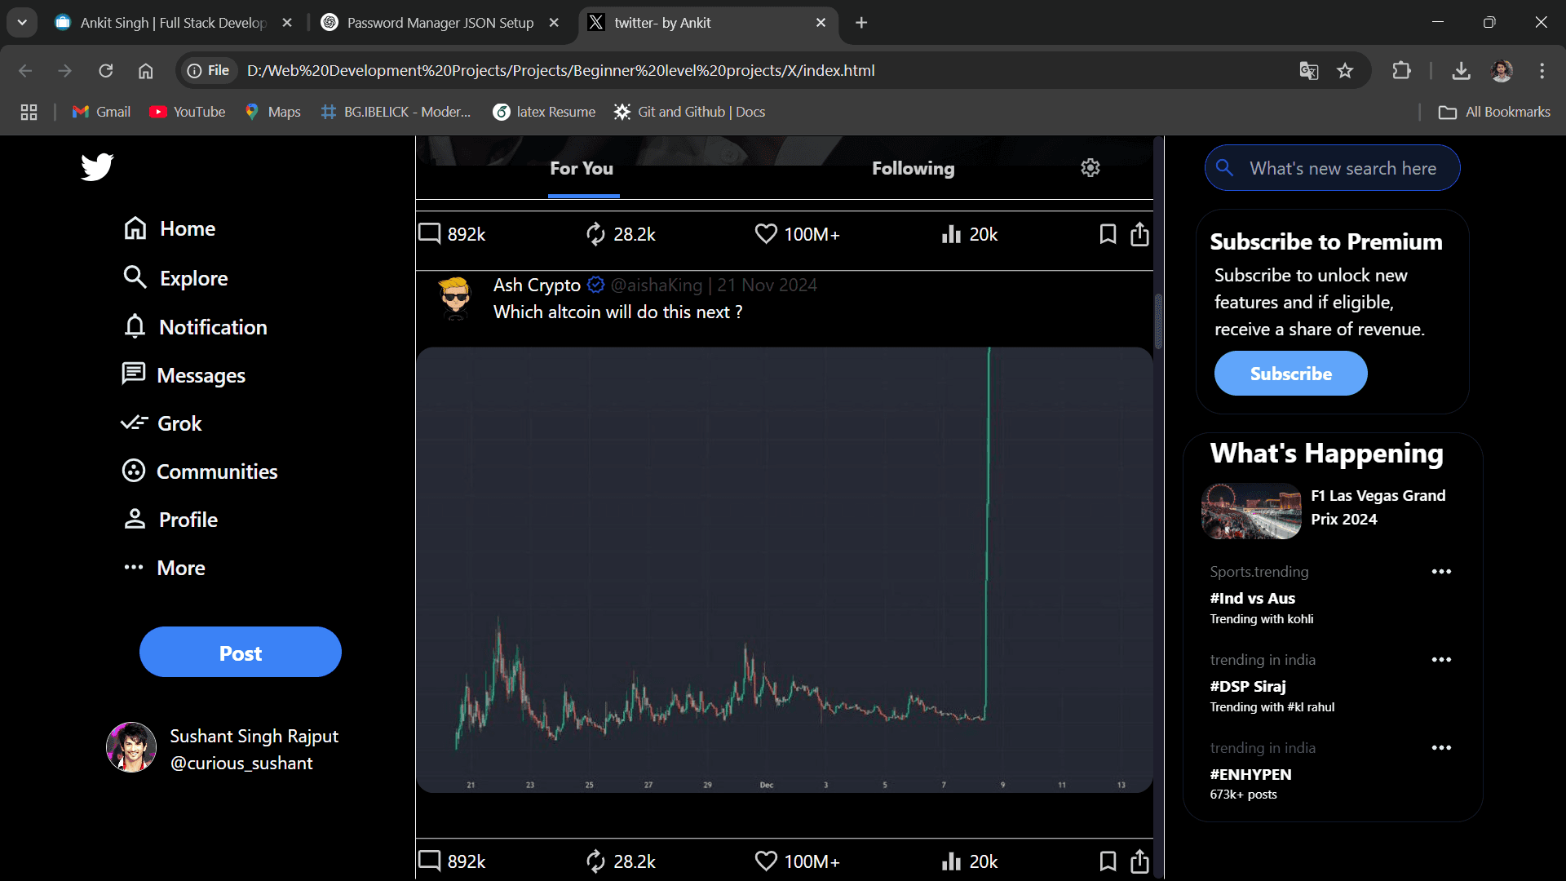Open the All Bookmarks folder

pyautogui.click(x=1494, y=112)
